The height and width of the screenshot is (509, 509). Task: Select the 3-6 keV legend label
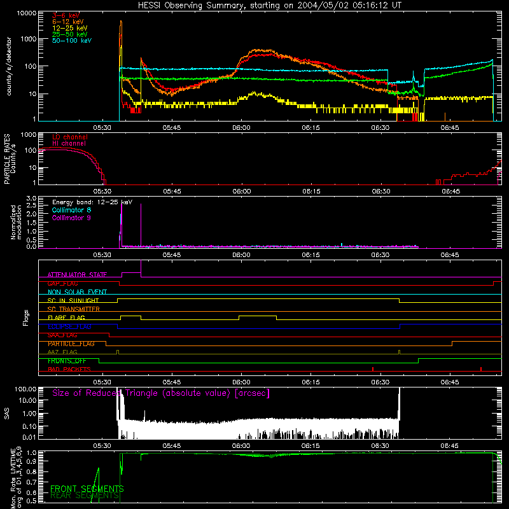[x=66, y=15]
